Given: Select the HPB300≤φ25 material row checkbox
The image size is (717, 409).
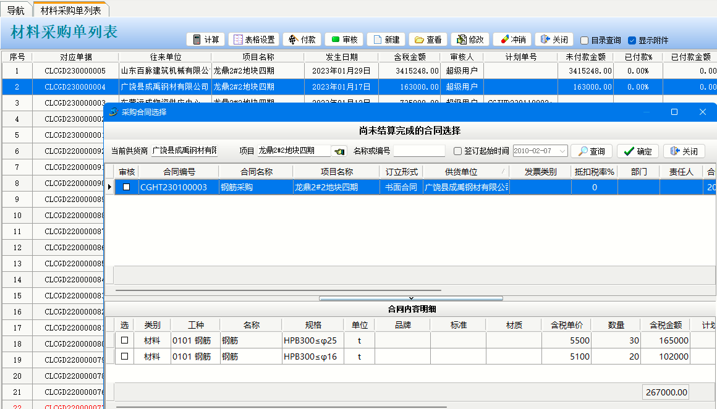Looking at the screenshot, I should point(125,340).
